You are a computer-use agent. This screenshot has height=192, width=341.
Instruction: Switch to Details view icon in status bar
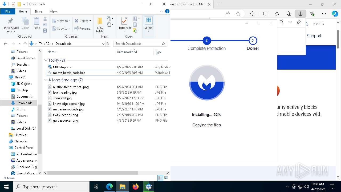(x=160, y=178)
